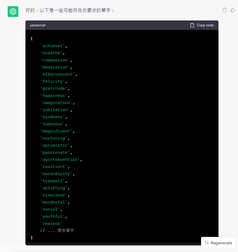The width and height of the screenshot is (238, 252).
Task: Click the word 'resilient' in the code
Action: 54,166
